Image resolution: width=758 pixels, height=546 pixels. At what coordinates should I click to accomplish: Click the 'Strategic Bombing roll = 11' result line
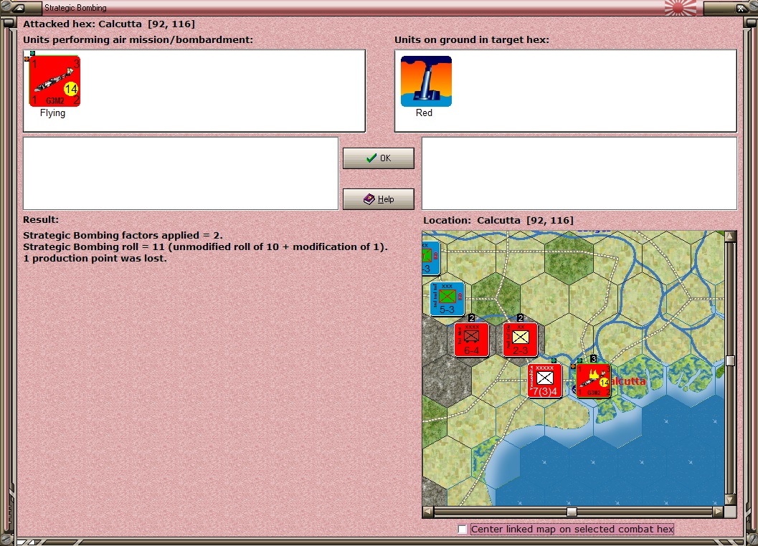pos(205,247)
